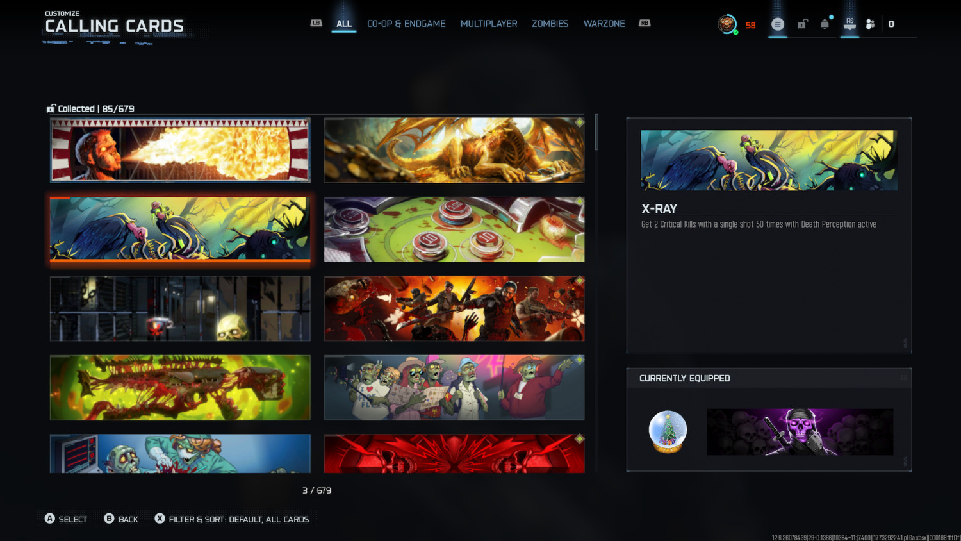Select the red skull pattern calling card

pos(454,454)
